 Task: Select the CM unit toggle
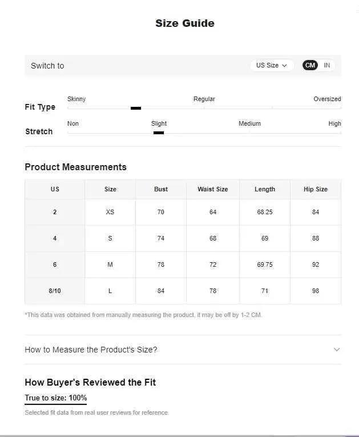(x=310, y=66)
